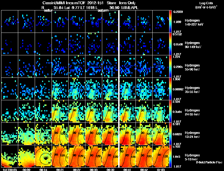Click the '06:39' time axis label
Viewport: 224px width, 171px height.
point(110,170)
